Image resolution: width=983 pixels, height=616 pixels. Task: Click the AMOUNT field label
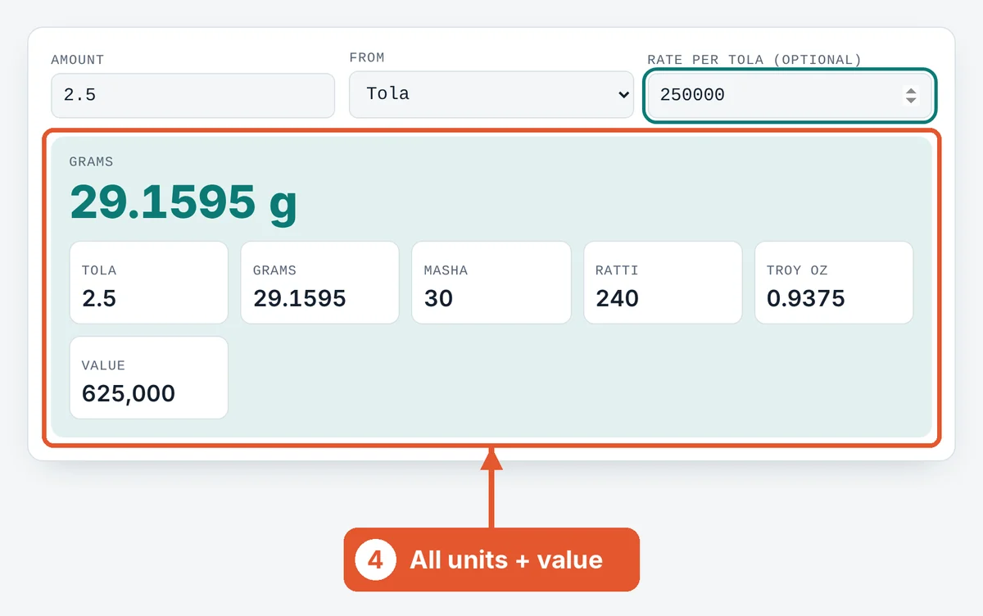tap(78, 60)
